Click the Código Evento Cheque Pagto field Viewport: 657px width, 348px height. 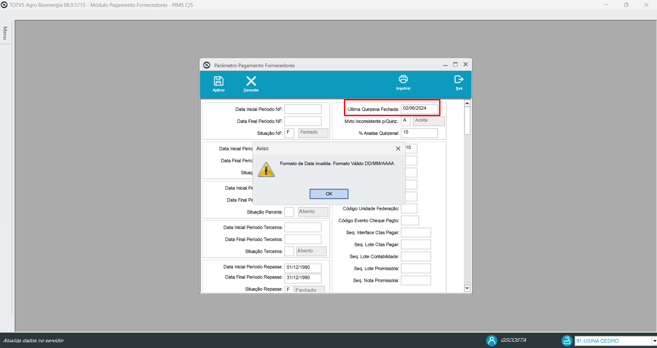pos(410,220)
